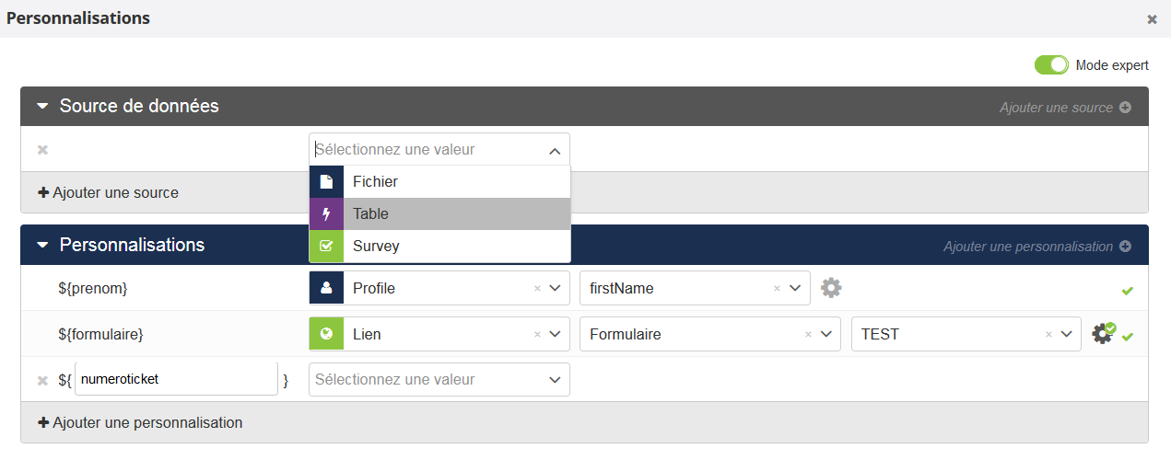Click Ajouter une personnalisation at the bottom
The image size is (1171, 460).
140,423
